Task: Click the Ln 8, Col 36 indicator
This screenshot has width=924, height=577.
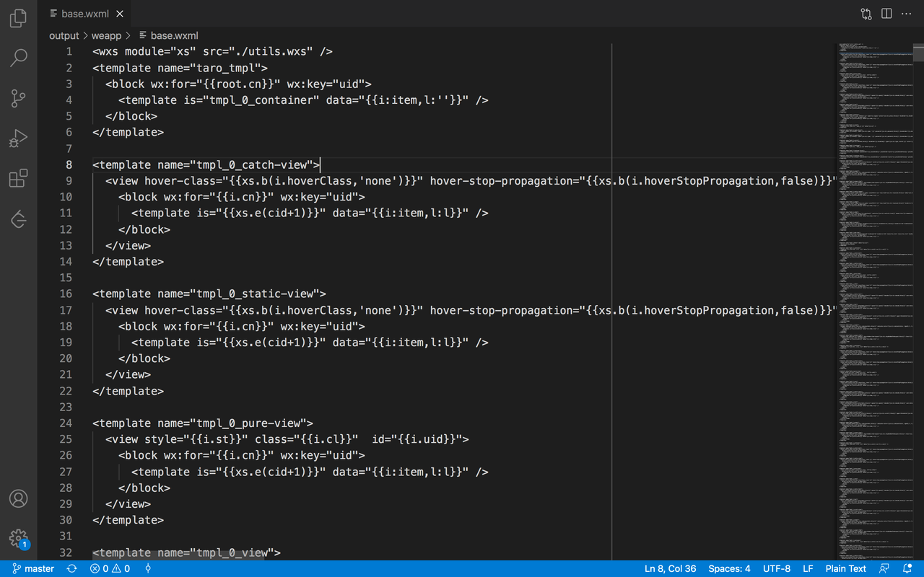Action: [670, 568]
